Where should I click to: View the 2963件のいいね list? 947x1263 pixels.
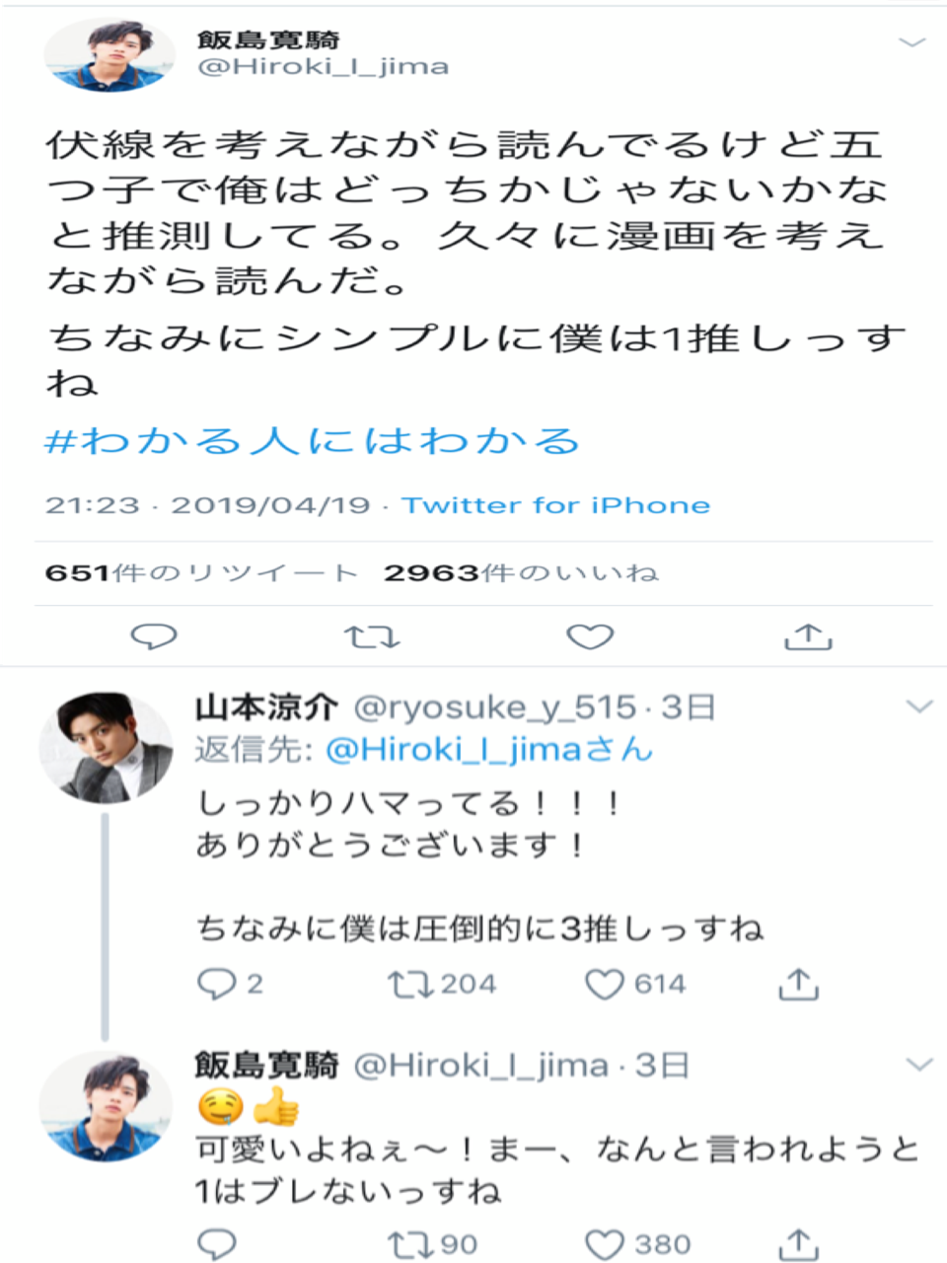pos(521,573)
